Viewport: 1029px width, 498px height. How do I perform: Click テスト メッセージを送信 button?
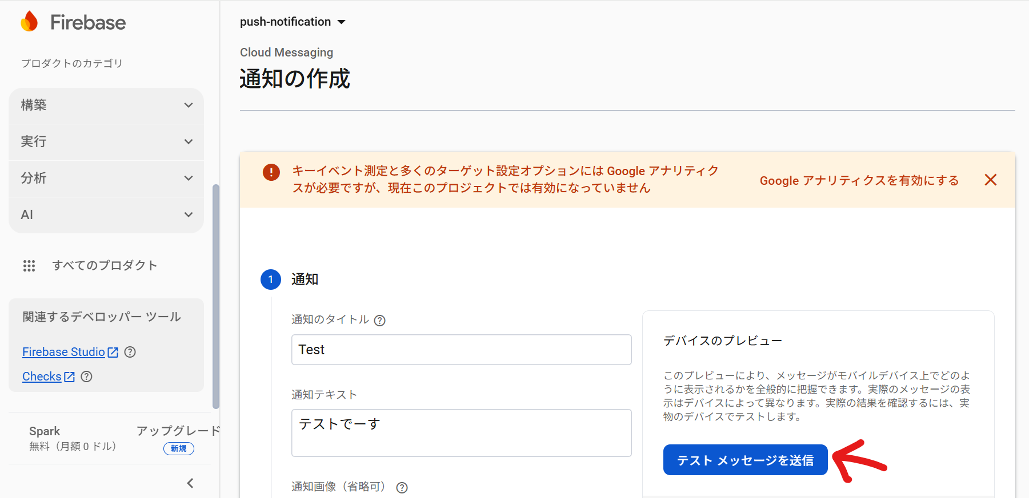point(745,460)
